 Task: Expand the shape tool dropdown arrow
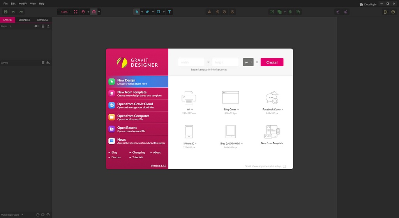tap(164, 12)
